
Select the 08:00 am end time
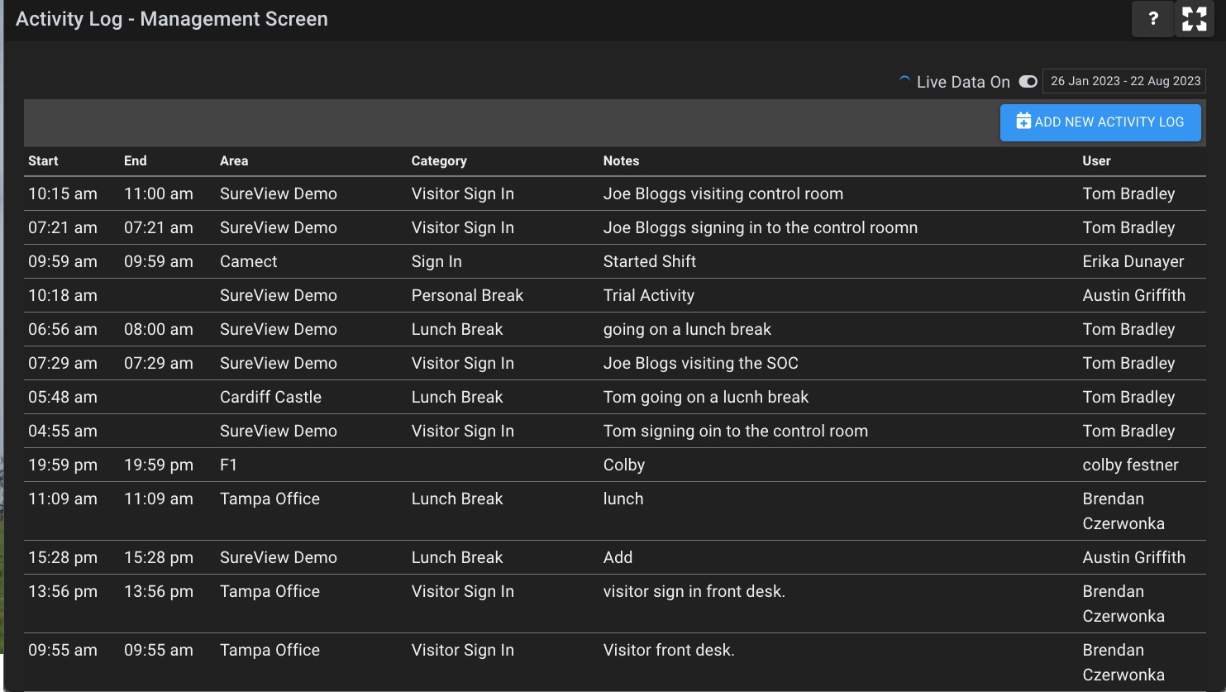click(x=159, y=329)
